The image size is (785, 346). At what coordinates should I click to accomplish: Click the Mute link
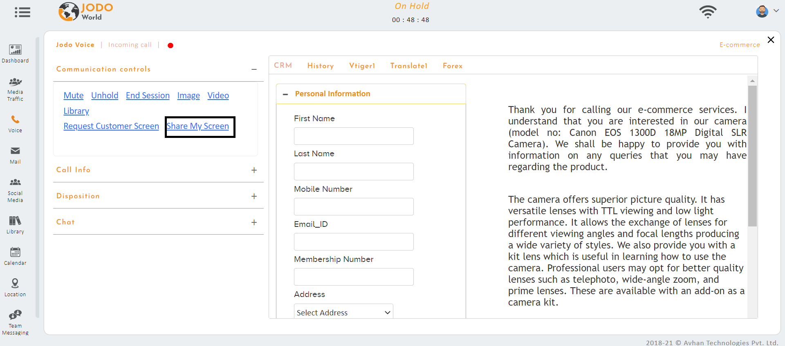click(74, 95)
